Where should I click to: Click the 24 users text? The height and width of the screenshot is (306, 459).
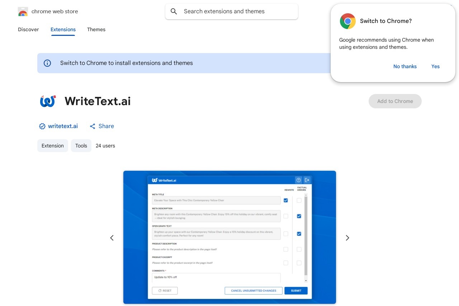click(105, 146)
